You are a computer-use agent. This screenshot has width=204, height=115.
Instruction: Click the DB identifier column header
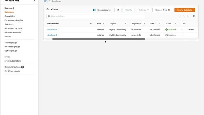(x=53, y=23)
